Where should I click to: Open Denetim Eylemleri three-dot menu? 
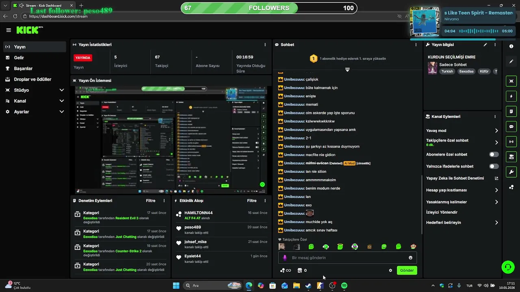click(164, 201)
